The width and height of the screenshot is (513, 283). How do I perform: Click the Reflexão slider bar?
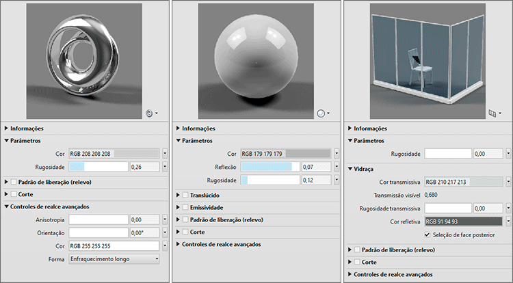click(x=270, y=167)
